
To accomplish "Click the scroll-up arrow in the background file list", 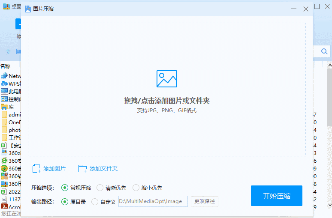I will point(330,65).
